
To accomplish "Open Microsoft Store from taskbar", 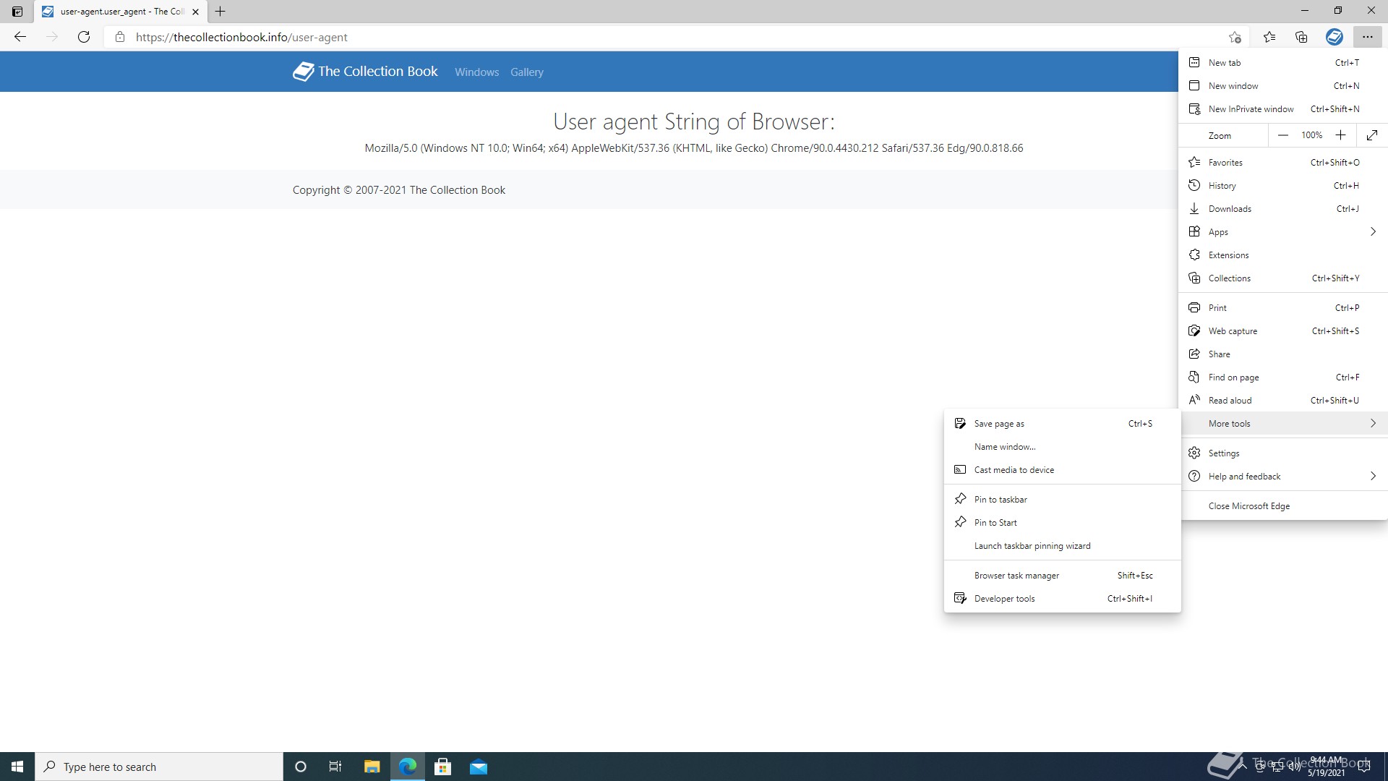I will click(443, 767).
